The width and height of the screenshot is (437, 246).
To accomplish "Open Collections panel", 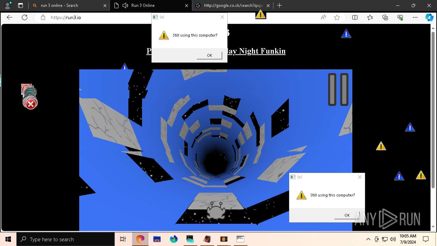I will (x=385, y=17).
